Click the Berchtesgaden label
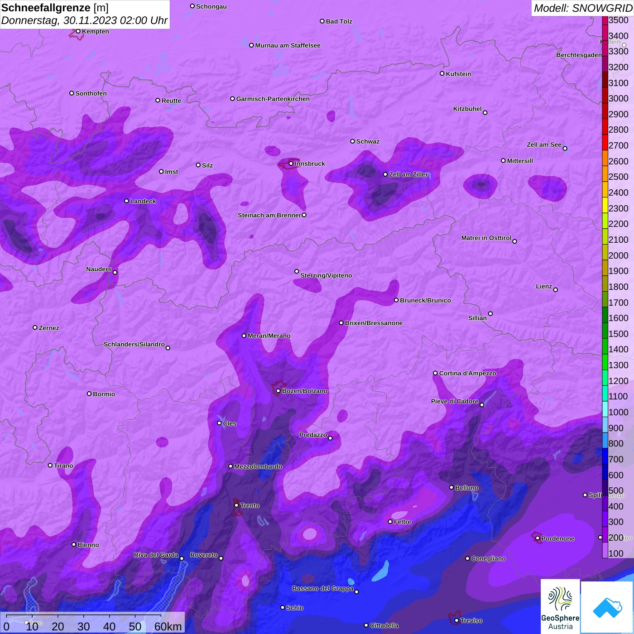 [x=579, y=55]
